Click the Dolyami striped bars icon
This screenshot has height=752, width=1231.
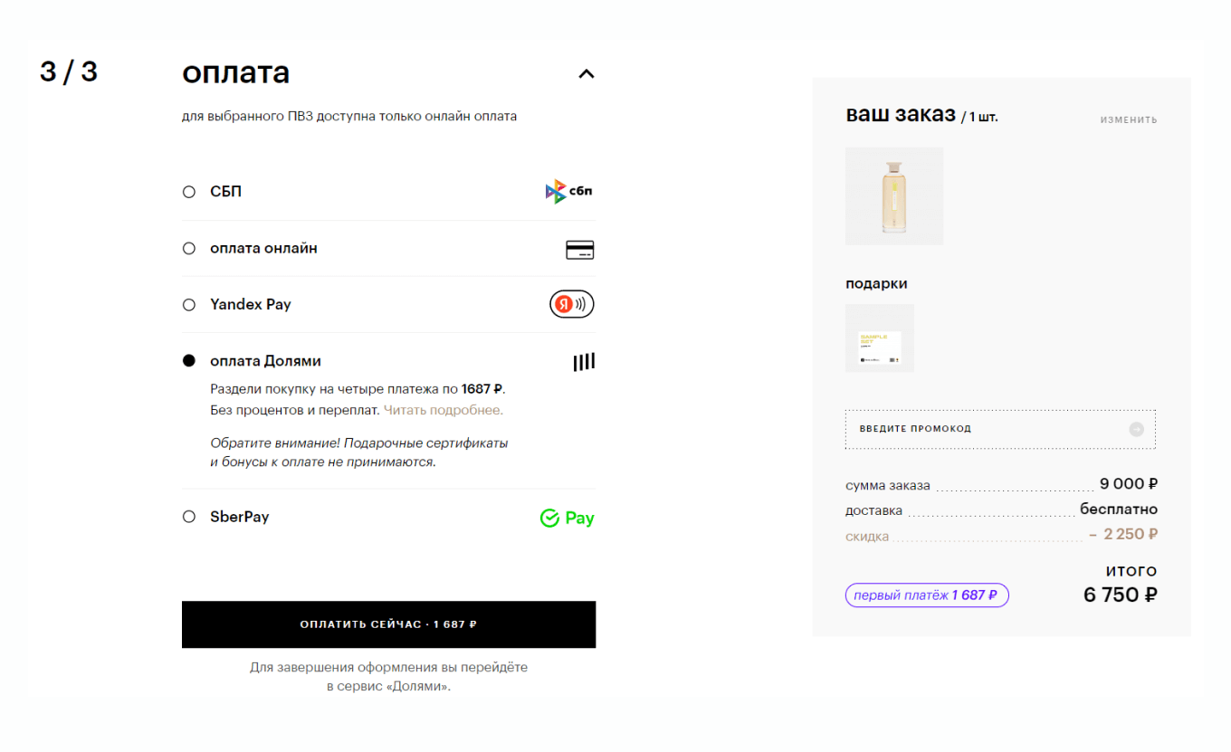click(x=584, y=362)
